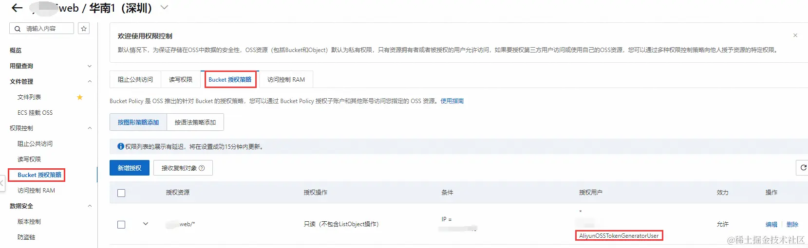Click the 效力 column header
The image size is (808, 248).
click(x=723, y=193)
